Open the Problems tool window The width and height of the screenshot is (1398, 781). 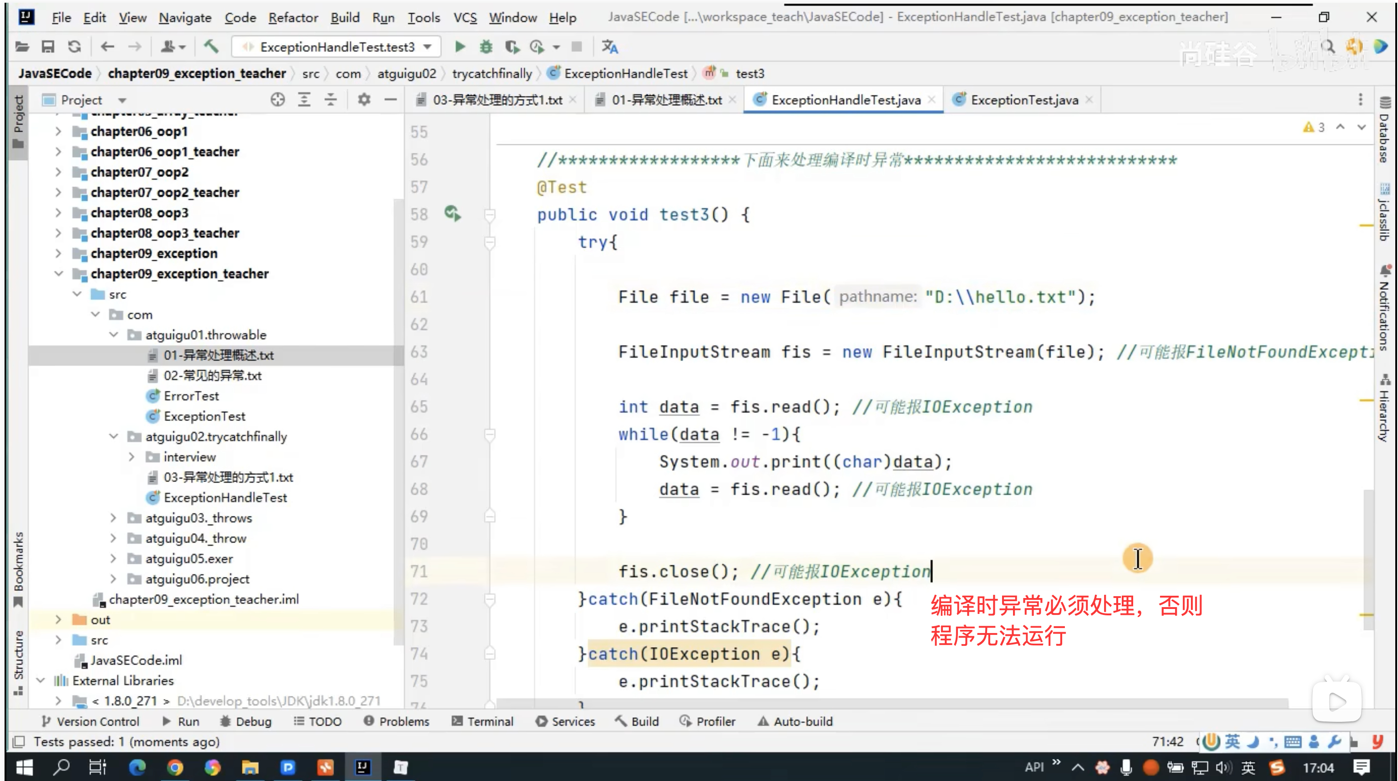tap(396, 721)
